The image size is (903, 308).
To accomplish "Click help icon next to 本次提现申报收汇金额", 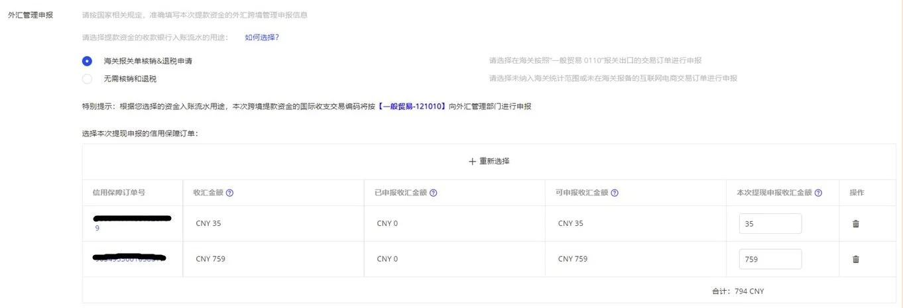I will pos(818,193).
